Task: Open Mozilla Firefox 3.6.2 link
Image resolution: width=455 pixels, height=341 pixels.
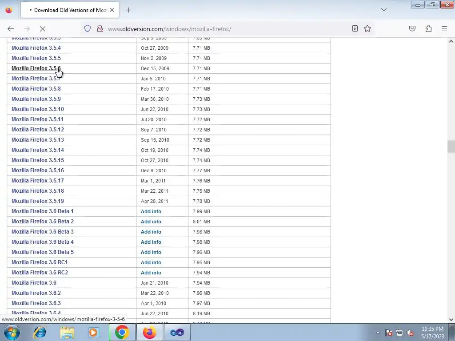Action: click(x=36, y=293)
